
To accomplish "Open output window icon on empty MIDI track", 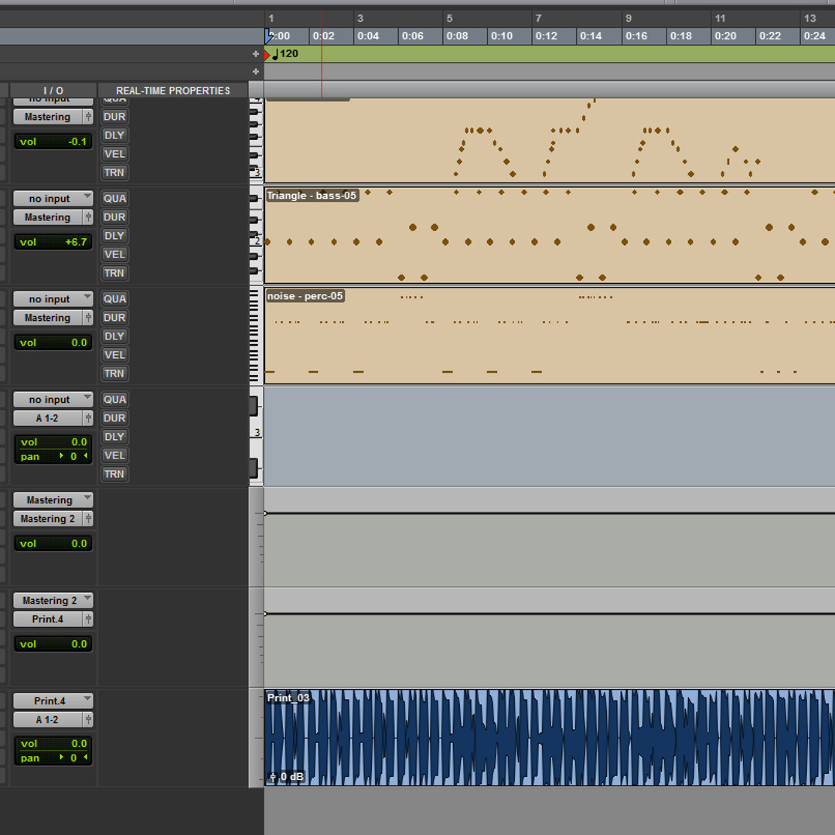I will tap(88, 418).
